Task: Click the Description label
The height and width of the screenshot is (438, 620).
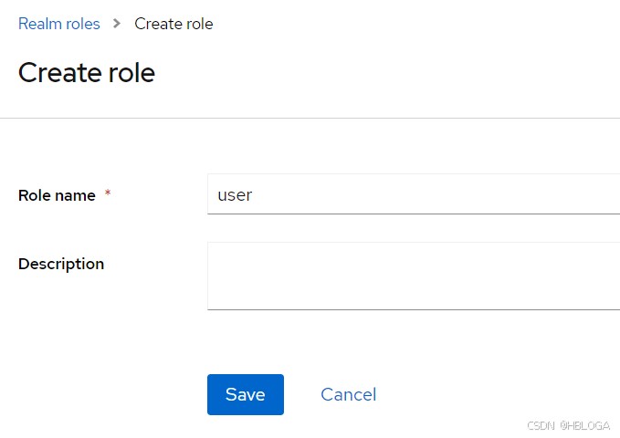Action: click(61, 264)
